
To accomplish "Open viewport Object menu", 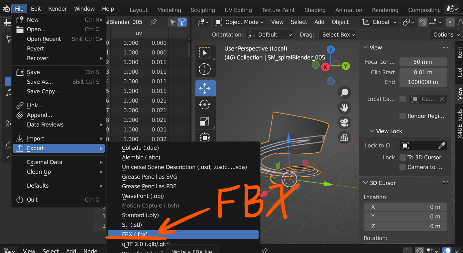I will [x=340, y=22].
